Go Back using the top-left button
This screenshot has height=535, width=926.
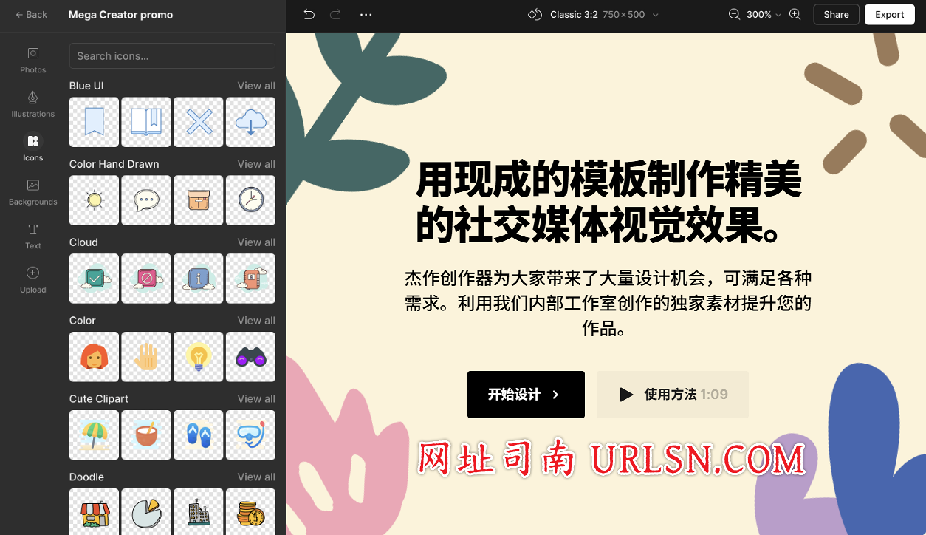pos(31,14)
